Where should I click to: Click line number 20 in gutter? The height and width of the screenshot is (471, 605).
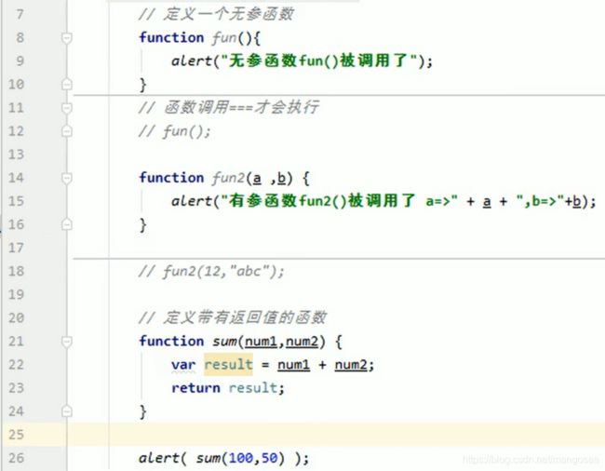pyautogui.click(x=16, y=317)
